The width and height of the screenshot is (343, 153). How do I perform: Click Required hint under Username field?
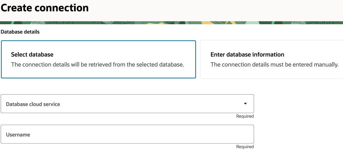point(245,146)
